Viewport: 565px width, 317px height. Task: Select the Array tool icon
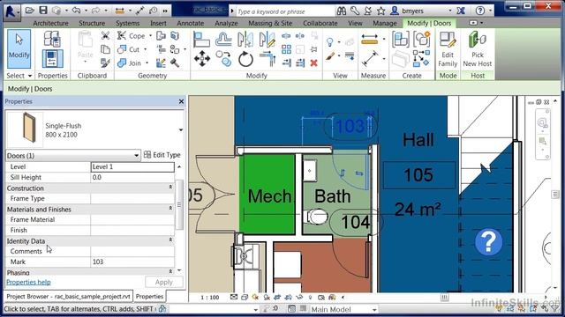pyautogui.click(x=286, y=49)
